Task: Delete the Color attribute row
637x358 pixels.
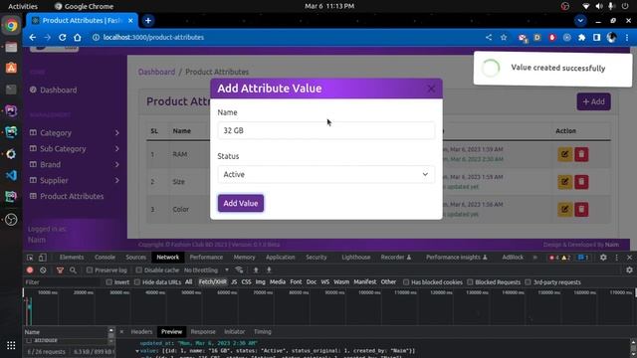Action: click(581, 210)
